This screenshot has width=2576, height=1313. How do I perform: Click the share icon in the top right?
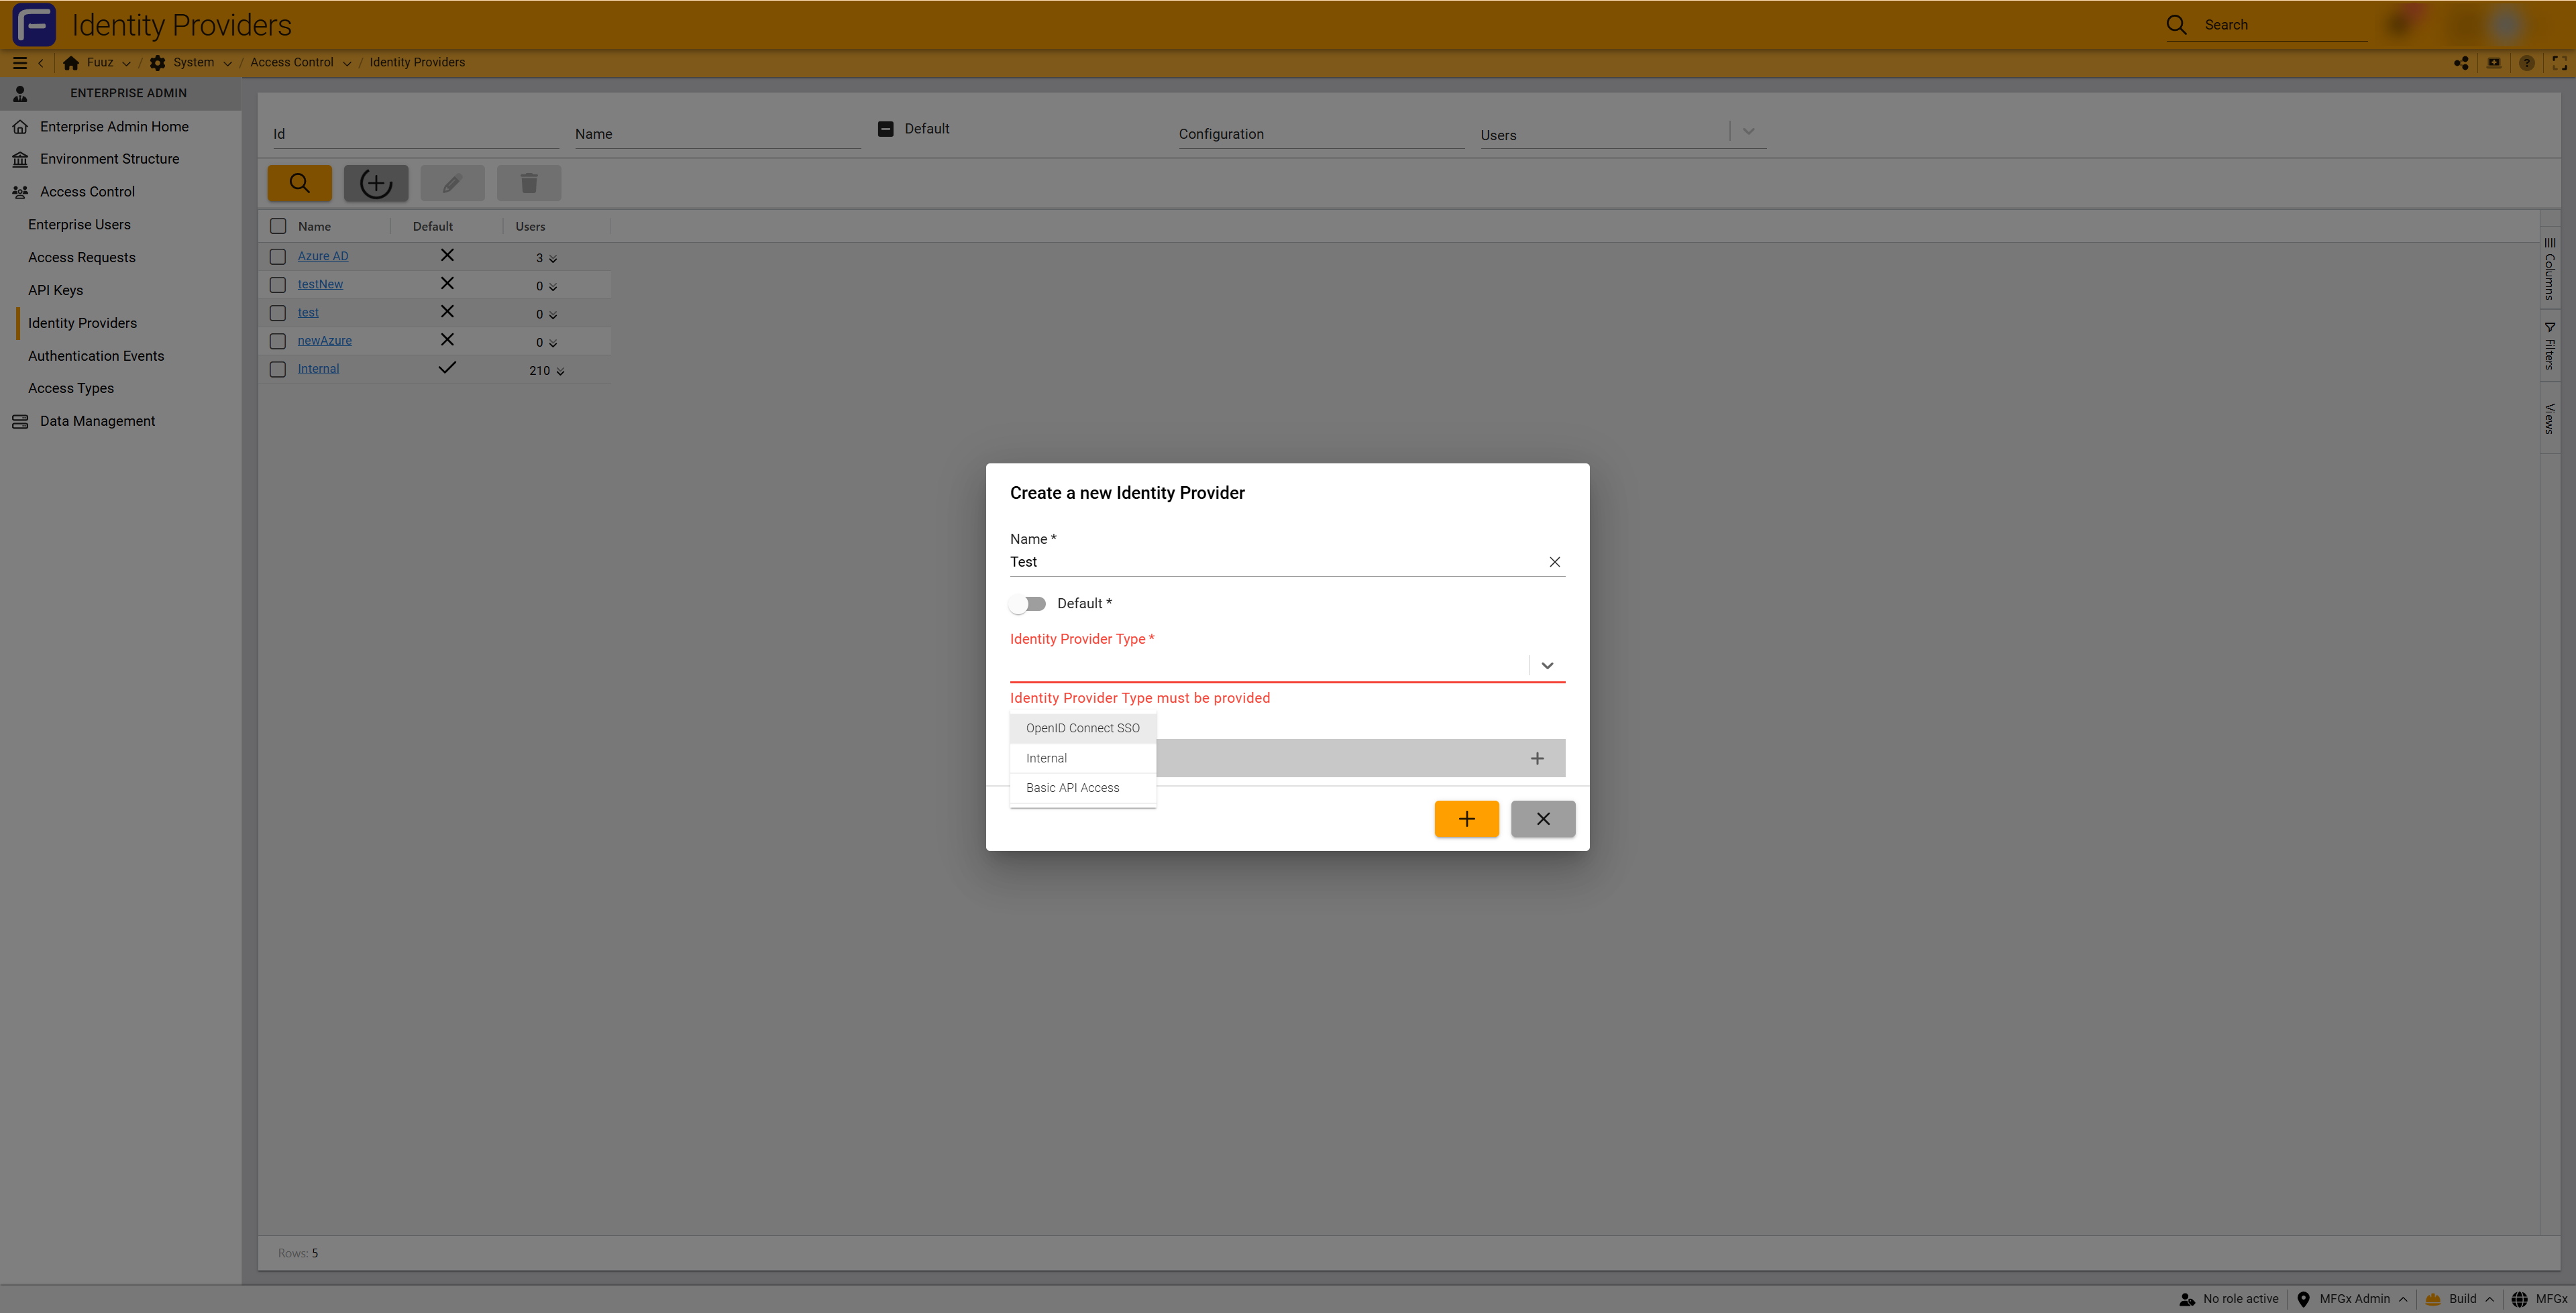2461,62
